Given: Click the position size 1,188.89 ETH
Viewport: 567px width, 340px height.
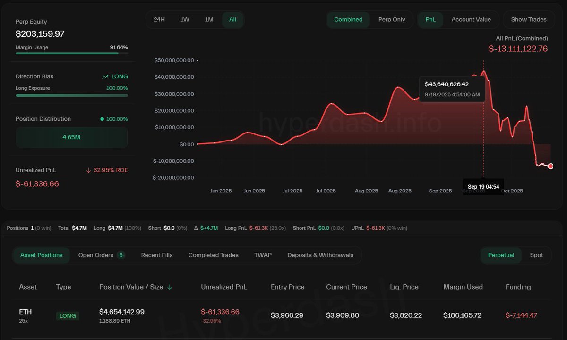Looking at the screenshot, I should (x=114, y=321).
